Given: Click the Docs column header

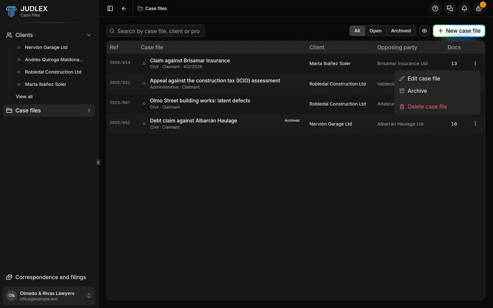Looking at the screenshot, I should [454, 47].
